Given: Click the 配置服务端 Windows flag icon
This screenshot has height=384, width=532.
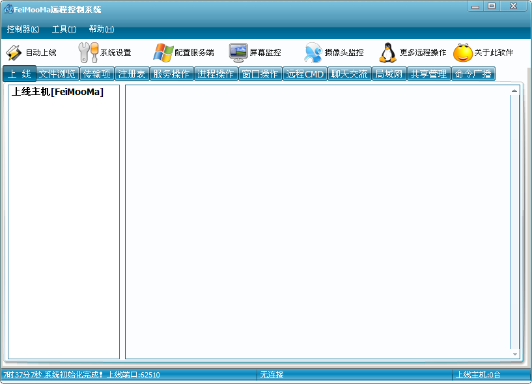Looking at the screenshot, I should pyautogui.click(x=163, y=53).
